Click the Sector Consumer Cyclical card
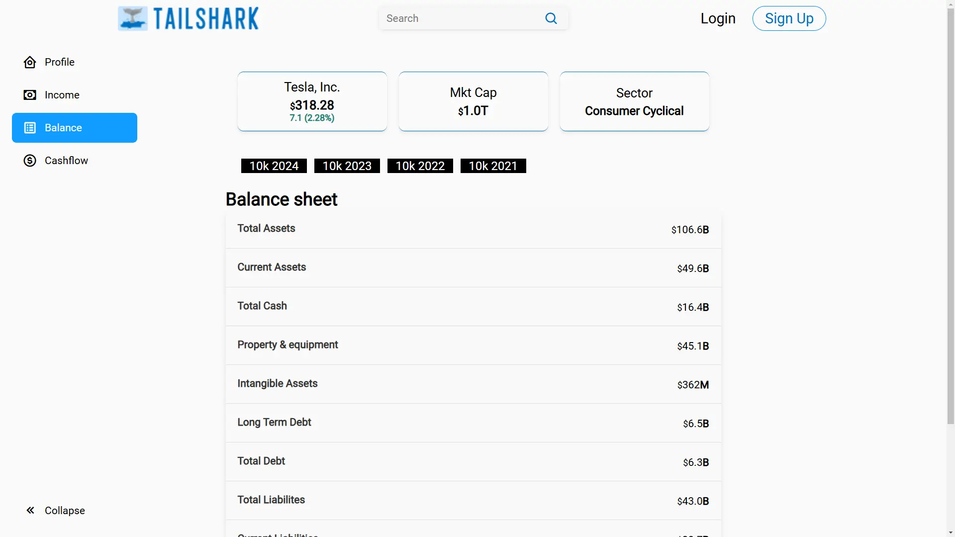 [635, 101]
